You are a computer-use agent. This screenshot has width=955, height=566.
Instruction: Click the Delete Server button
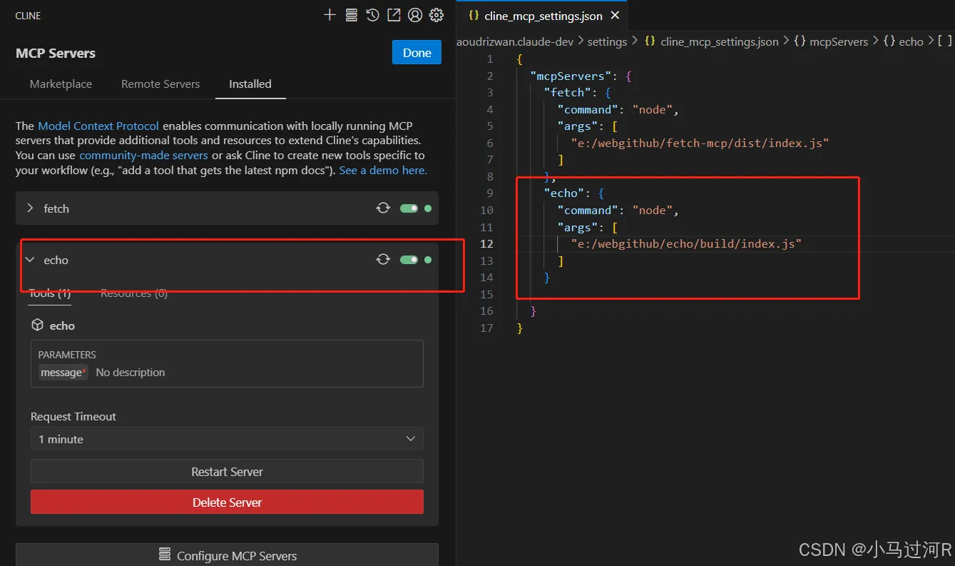click(227, 502)
